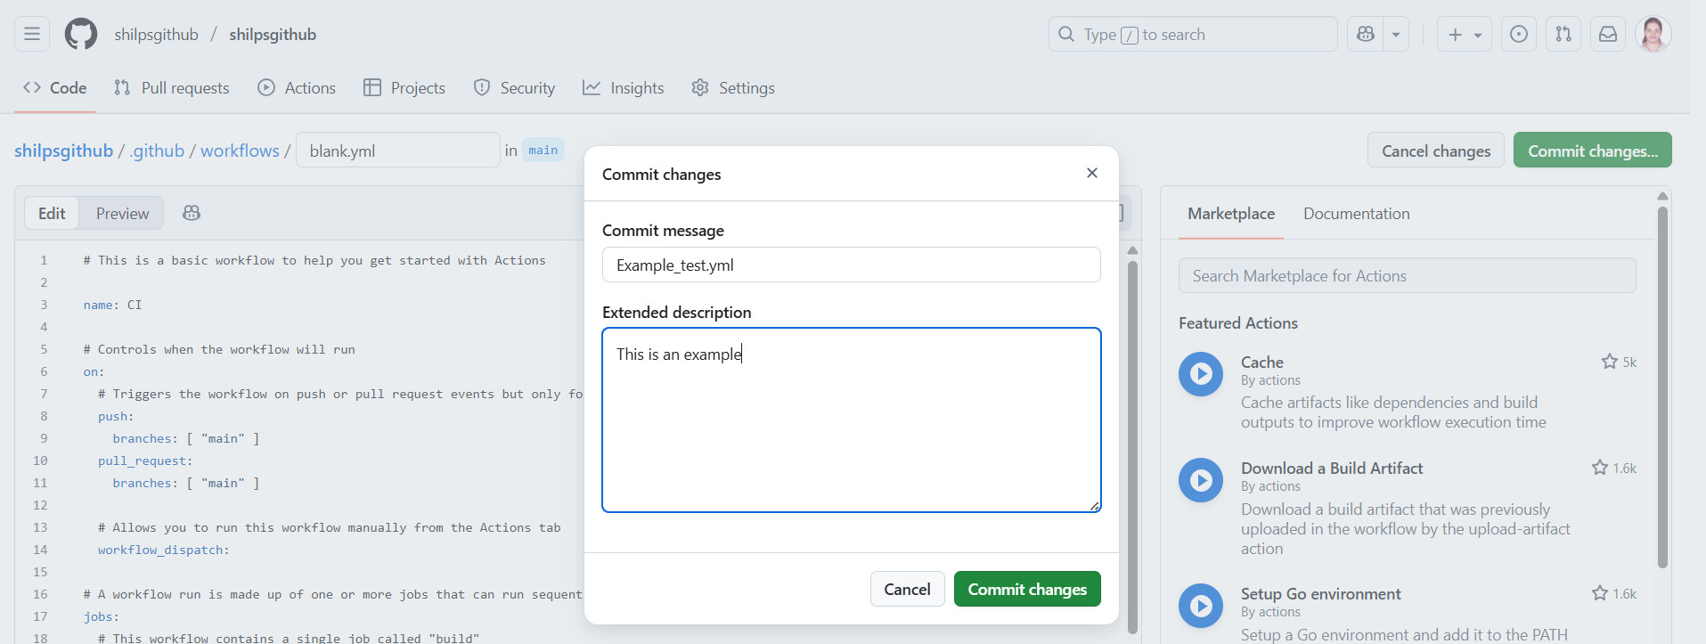Open Copilot chat icon in header
This screenshot has width=1706, height=644.
pos(1365,34)
